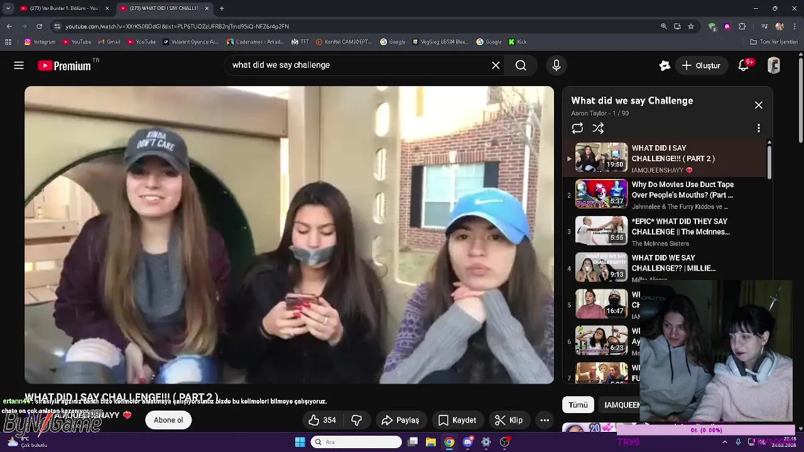Screen dimensions: 804x452
Task: Click the Paylaş share button
Action: pos(400,420)
